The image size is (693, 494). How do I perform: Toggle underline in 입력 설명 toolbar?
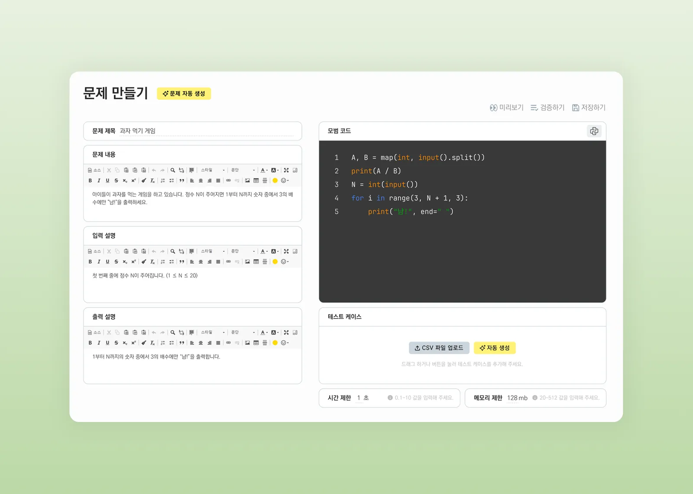(107, 262)
